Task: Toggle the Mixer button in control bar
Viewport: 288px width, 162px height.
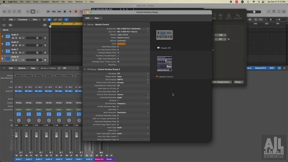Action: coord(33,12)
